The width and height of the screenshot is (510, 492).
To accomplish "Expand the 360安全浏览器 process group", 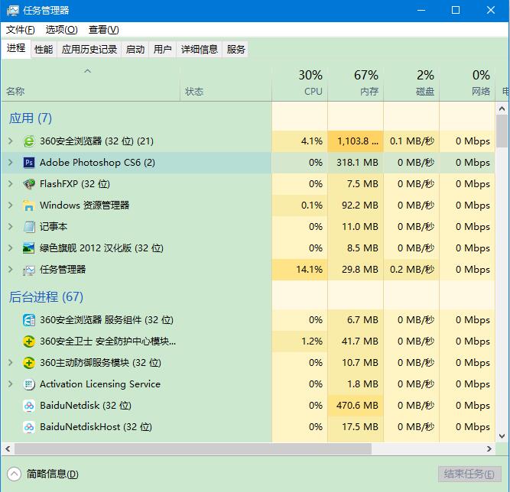I will tap(11, 141).
